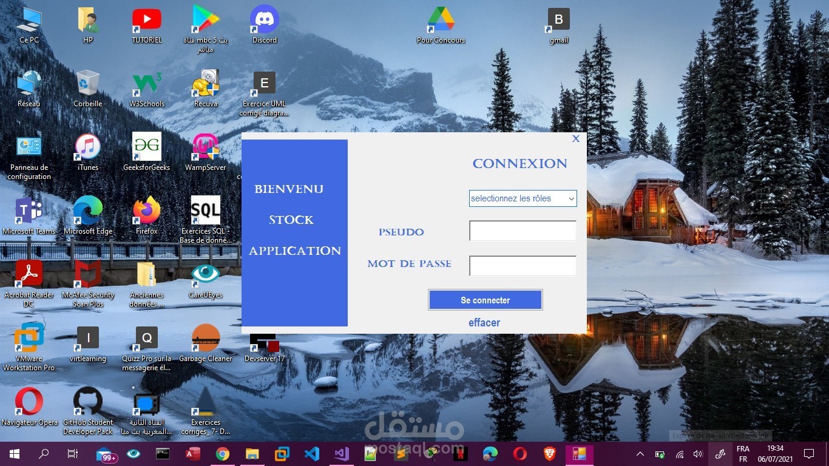The height and width of the screenshot is (466, 829).
Task: Open the Windows Start menu
Action: [15, 454]
